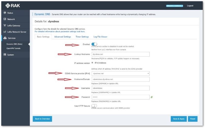
Task: Open OpenVPN Tunnels in the sidebar
Action: [13, 48]
